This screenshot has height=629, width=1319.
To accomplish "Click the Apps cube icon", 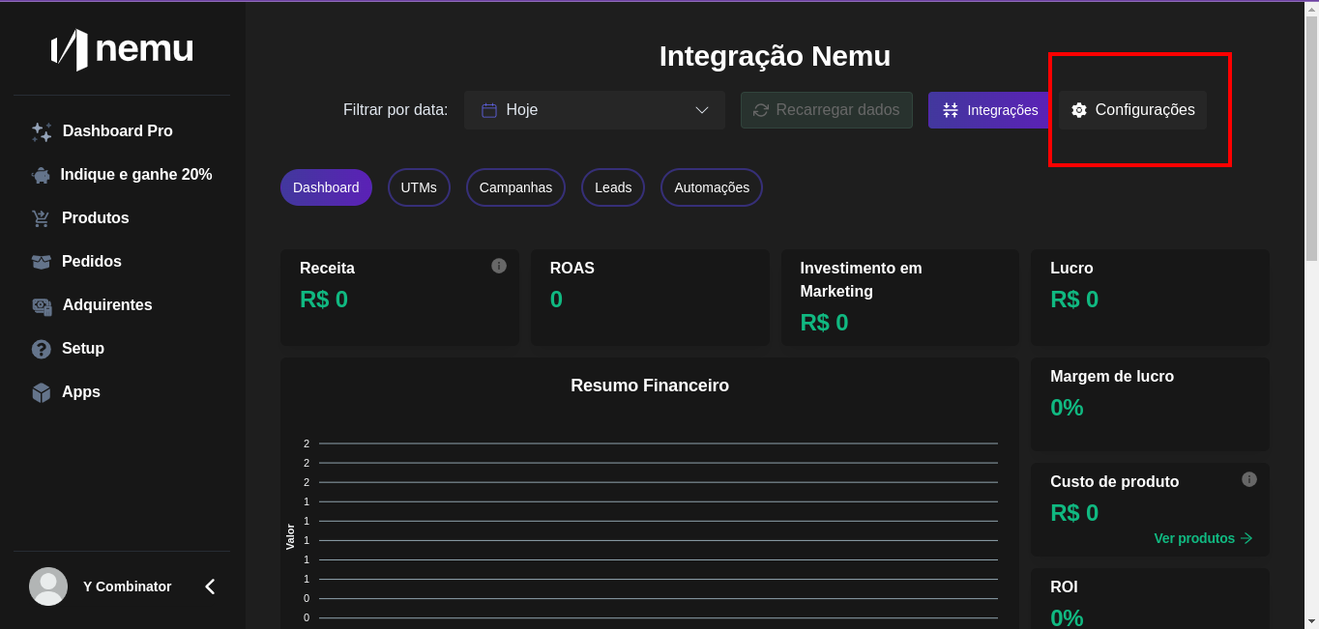I will tap(41, 392).
